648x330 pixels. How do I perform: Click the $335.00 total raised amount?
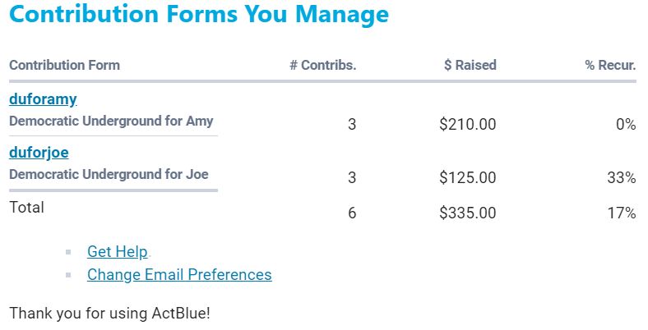click(x=468, y=213)
